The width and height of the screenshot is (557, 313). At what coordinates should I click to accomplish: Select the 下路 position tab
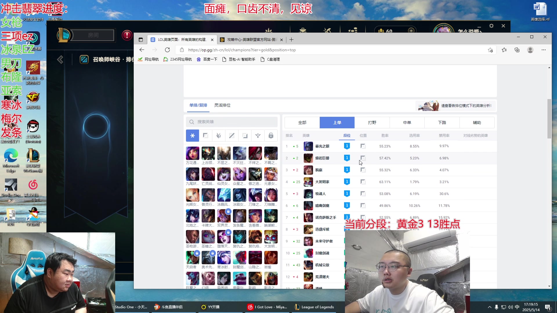pos(442,123)
